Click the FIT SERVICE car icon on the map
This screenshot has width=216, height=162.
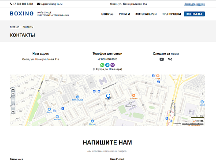tap(78, 97)
